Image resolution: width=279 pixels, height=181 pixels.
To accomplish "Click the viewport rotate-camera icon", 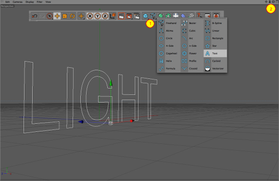I will click(273, 2).
